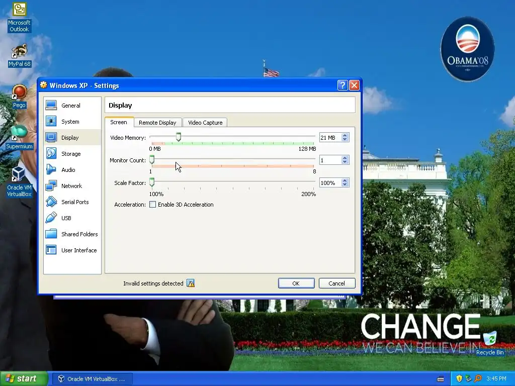
Task: Select the Display monitor icon in sidebar
Action: point(51,138)
